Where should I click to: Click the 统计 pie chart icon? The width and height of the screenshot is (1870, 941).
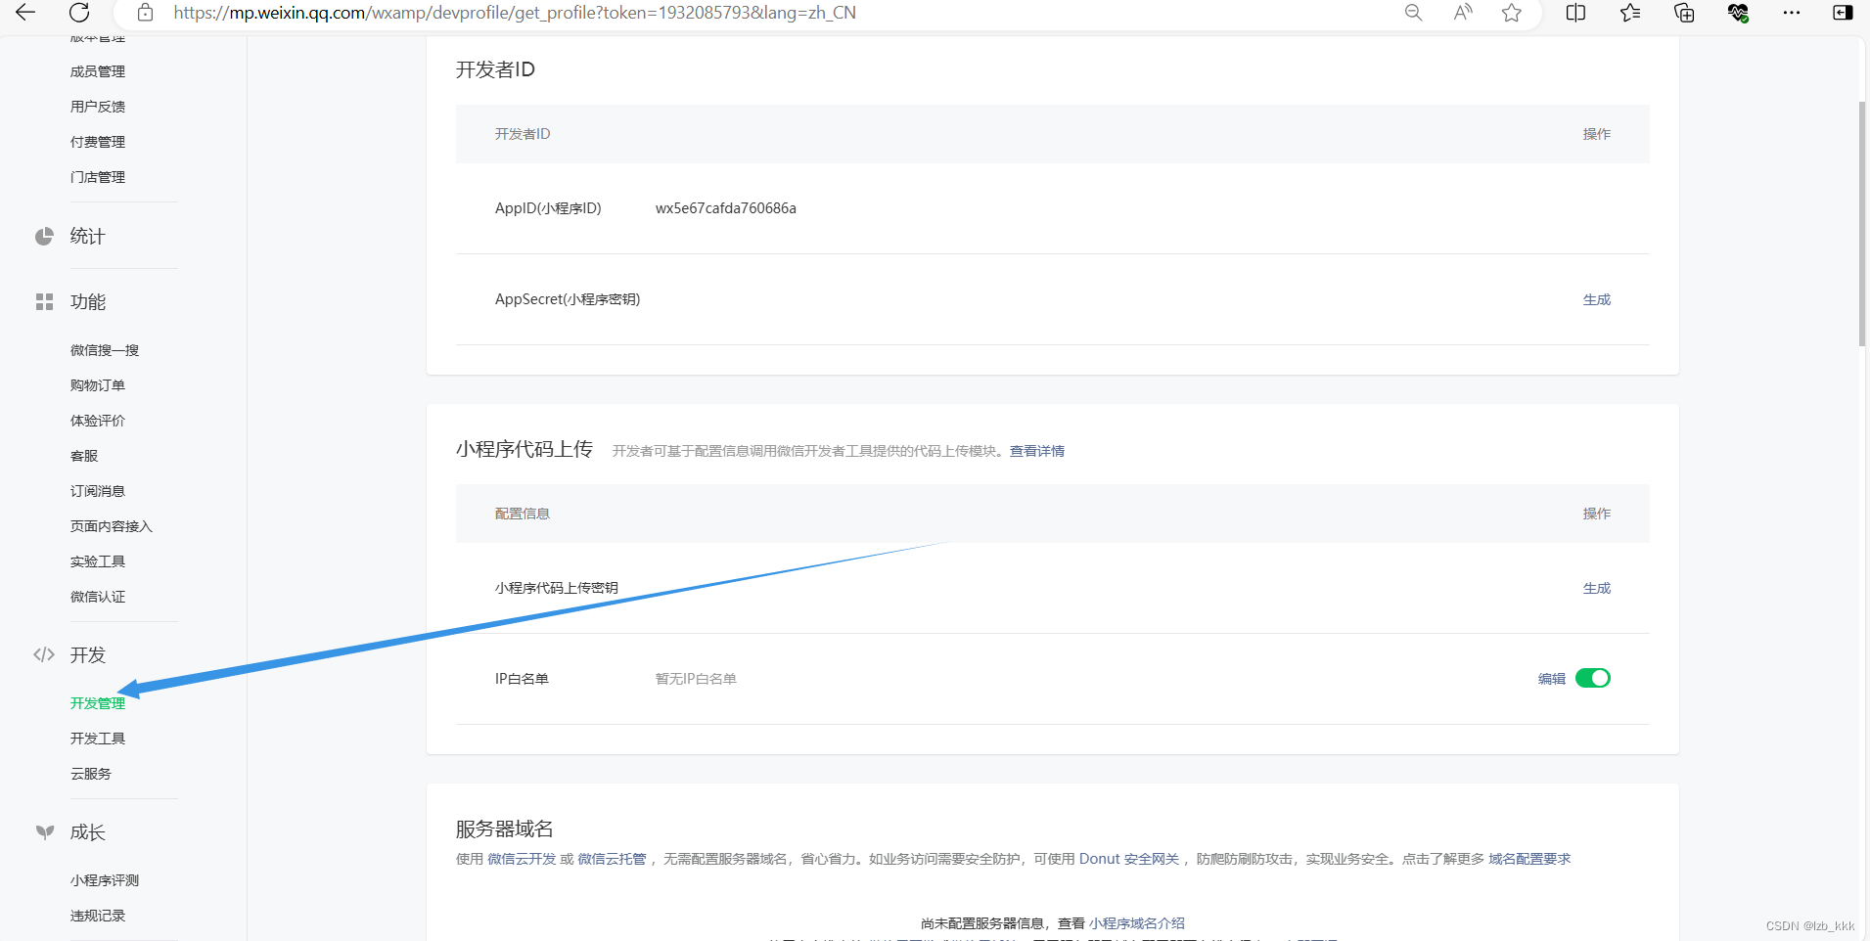pos(44,236)
